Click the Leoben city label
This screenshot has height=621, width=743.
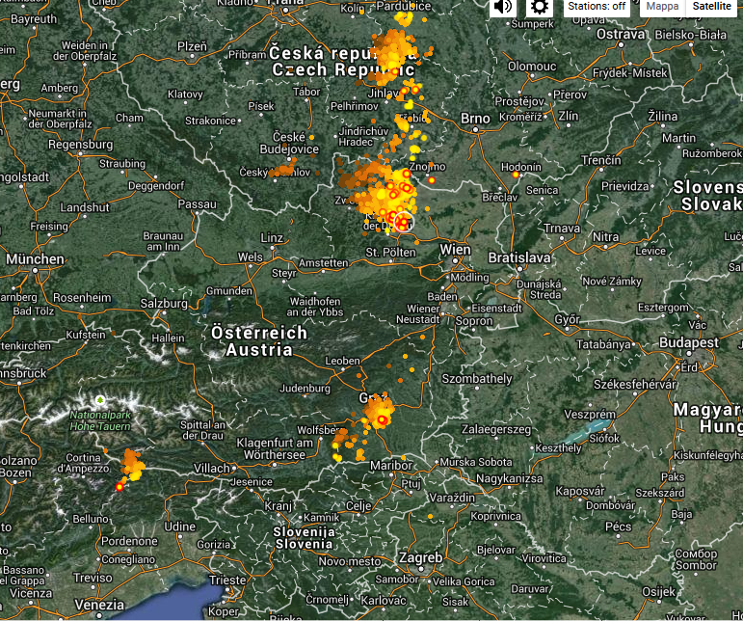click(342, 362)
